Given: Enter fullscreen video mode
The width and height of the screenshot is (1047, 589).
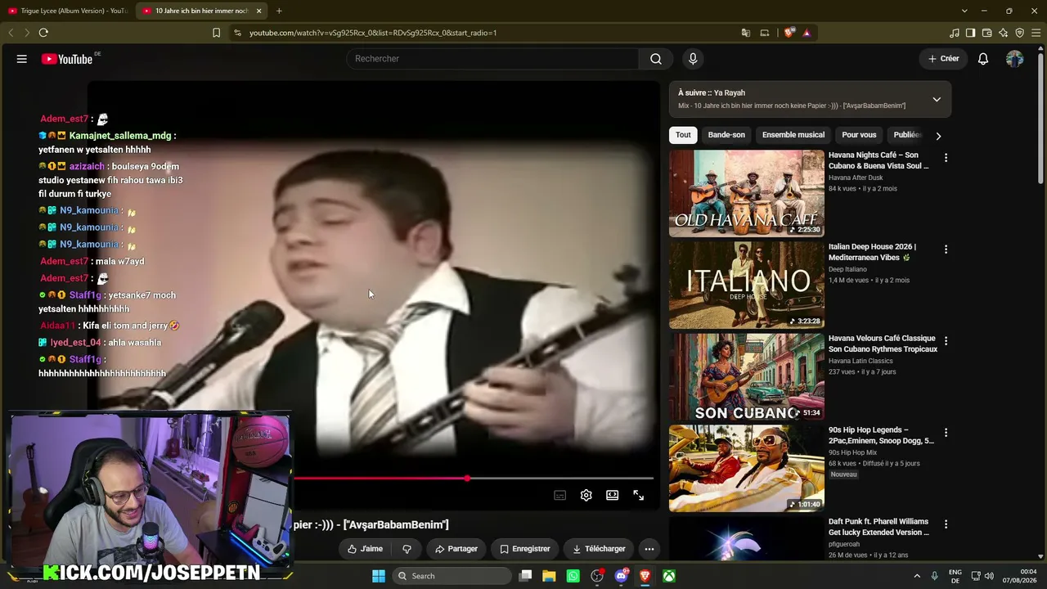Looking at the screenshot, I should (639, 495).
